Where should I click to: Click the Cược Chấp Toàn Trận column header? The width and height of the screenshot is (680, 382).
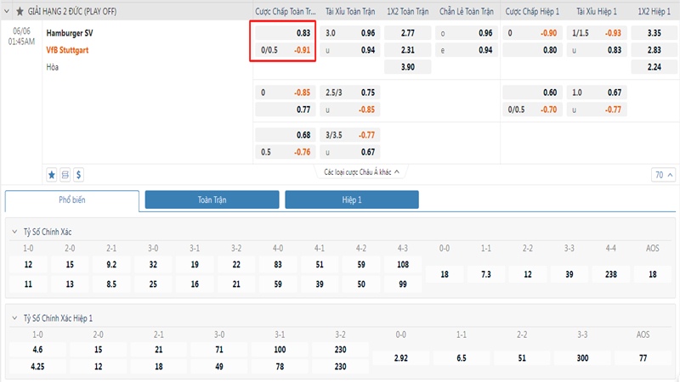[286, 12]
